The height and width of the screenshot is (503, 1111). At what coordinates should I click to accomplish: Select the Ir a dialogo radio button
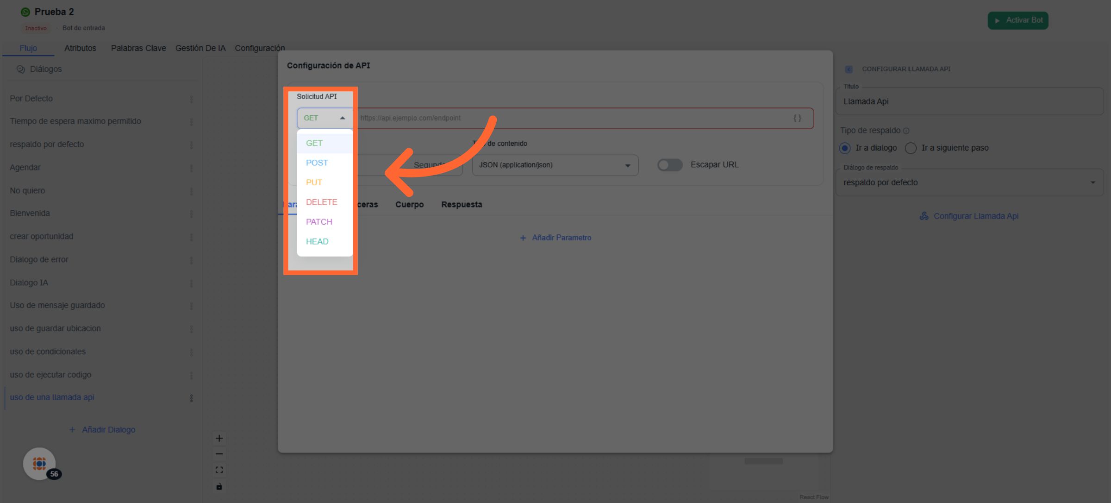pos(845,148)
